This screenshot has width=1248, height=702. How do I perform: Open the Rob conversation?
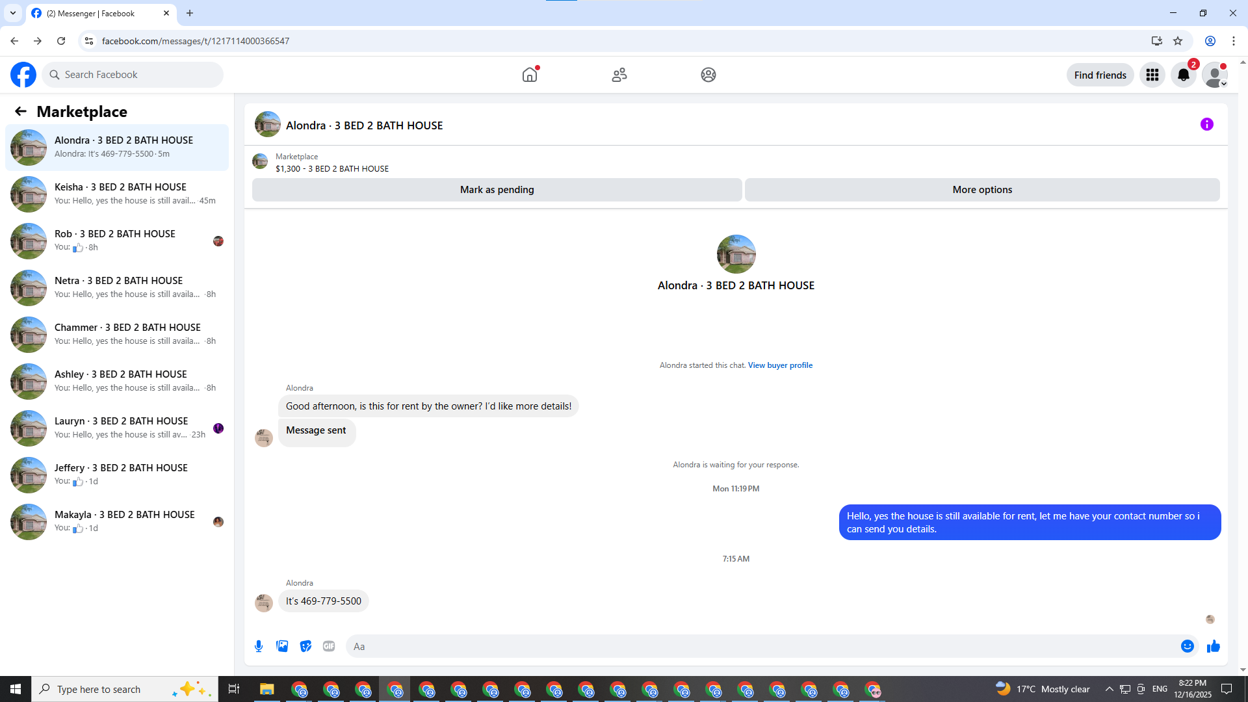117,241
